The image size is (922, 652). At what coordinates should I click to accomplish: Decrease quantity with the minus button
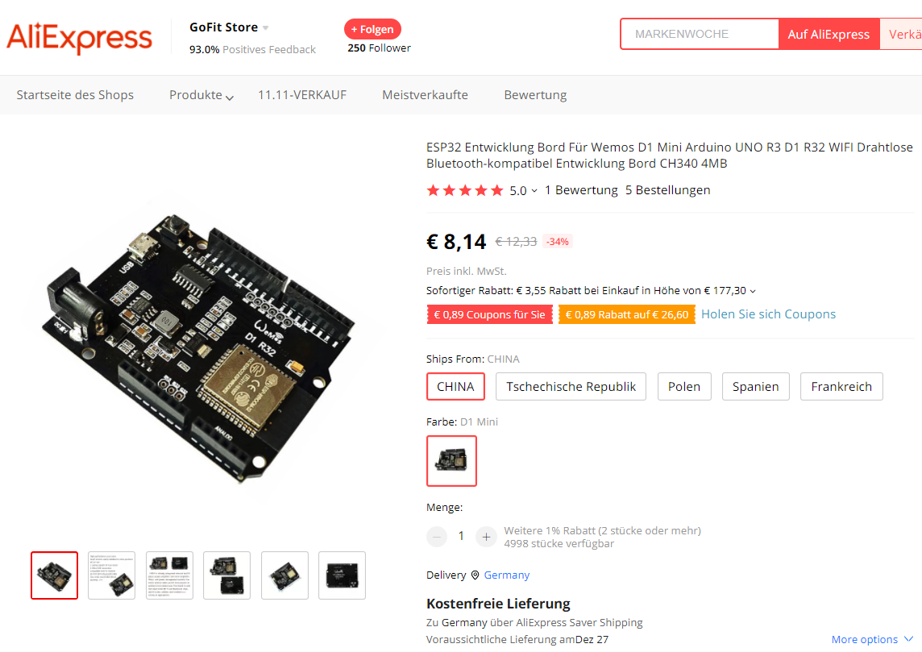point(437,536)
